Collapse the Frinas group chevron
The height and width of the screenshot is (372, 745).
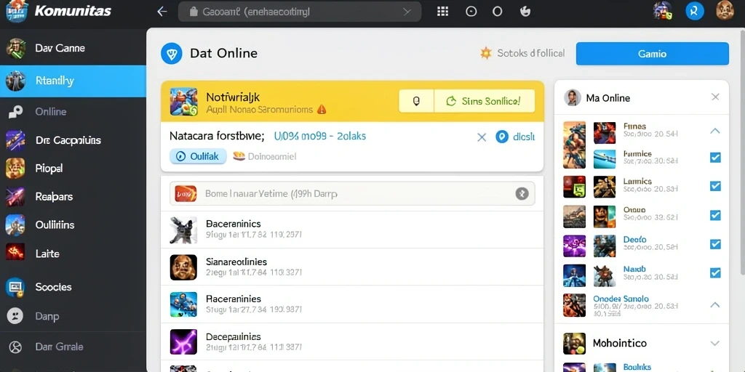715,131
